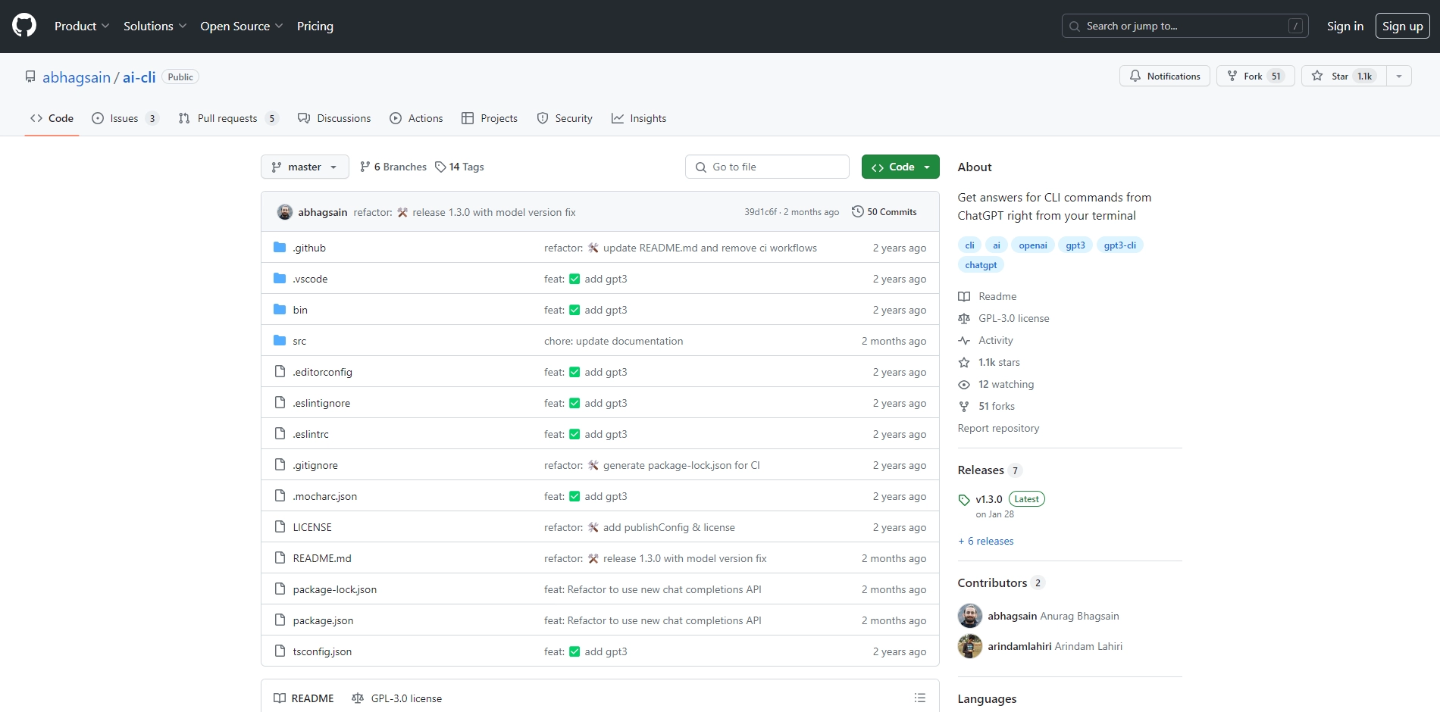Open commit hash 39d1c6f
1440x712 pixels.
tap(761, 212)
